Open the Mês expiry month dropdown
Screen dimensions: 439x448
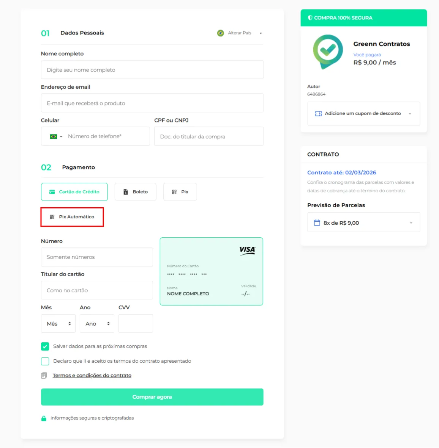(x=58, y=323)
